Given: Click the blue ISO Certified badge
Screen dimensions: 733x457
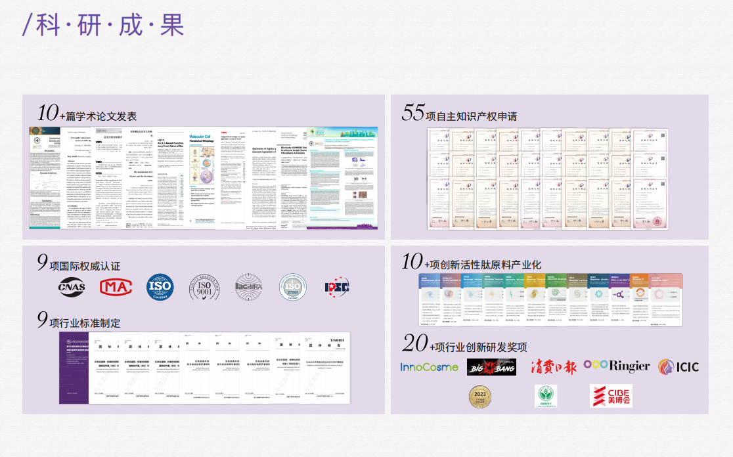Looking at the screenshot, I should tap(160, 287).
